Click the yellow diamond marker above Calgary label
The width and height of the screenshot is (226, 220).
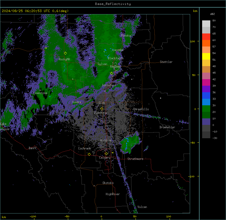tap(106, 154)
